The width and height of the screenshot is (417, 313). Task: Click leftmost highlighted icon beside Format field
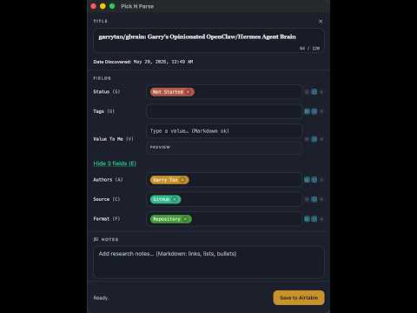[307, 219]
